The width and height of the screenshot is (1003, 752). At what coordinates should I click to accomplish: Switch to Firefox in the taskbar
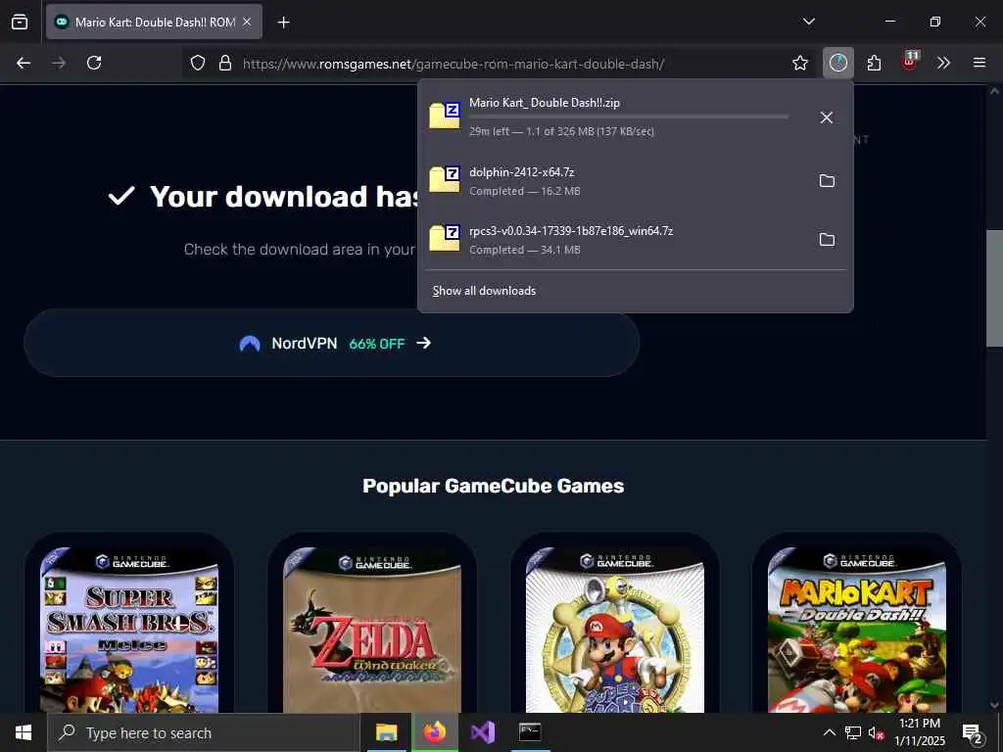pos(434,732)
